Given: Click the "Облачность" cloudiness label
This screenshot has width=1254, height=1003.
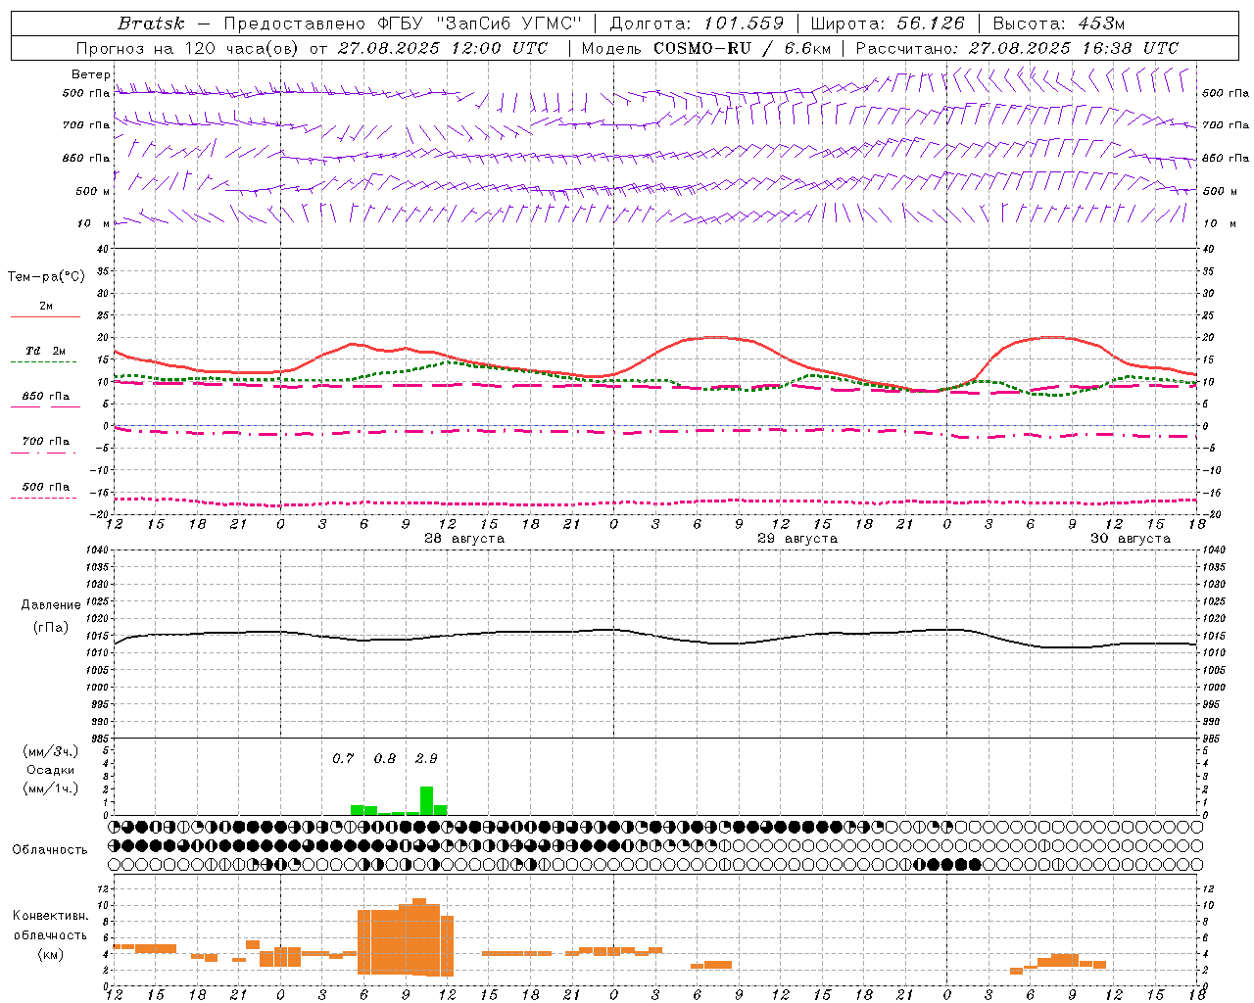Looking at the screenshot, I should [x=50, y=849].
